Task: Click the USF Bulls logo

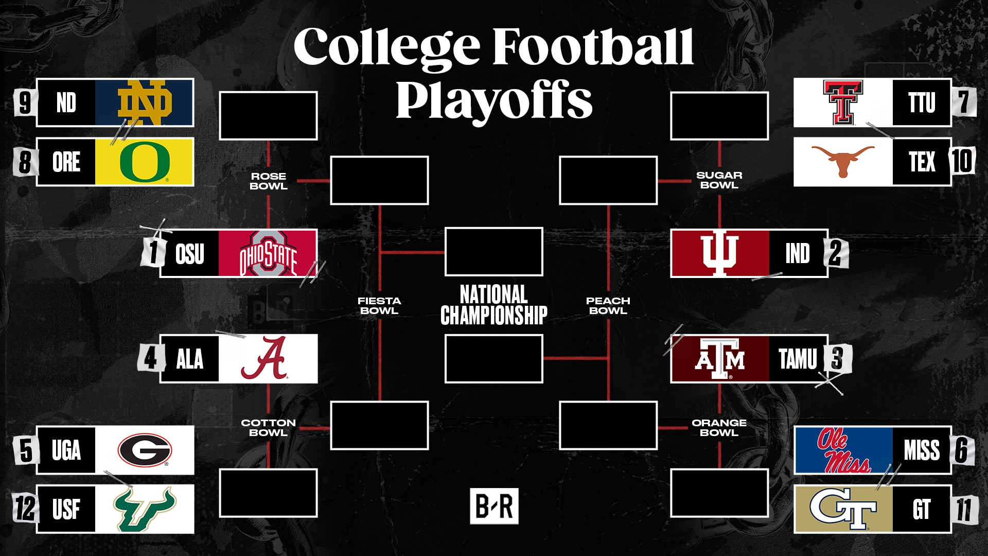Action: pyautogui.click(x=145, y=509)
